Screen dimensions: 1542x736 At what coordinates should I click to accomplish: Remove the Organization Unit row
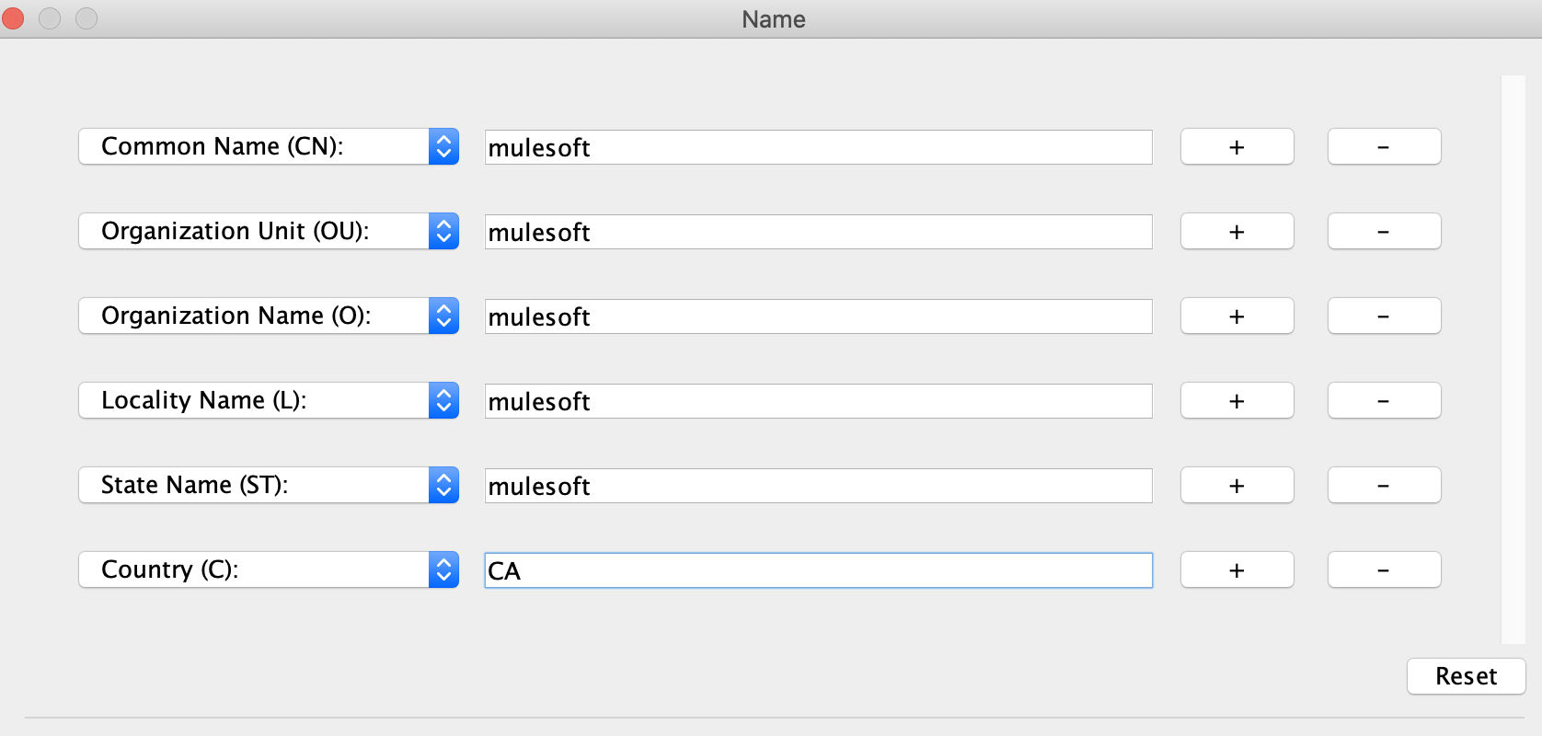(x=1384, y=232)
